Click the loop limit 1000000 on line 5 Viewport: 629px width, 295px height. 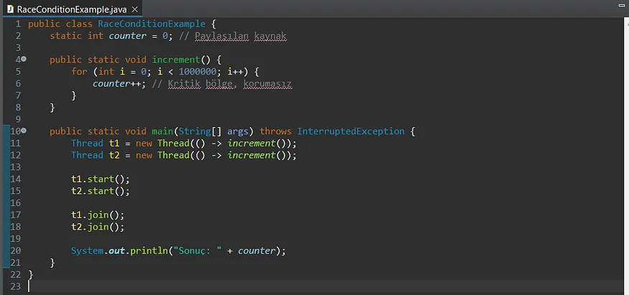click(x=198, y=72)
